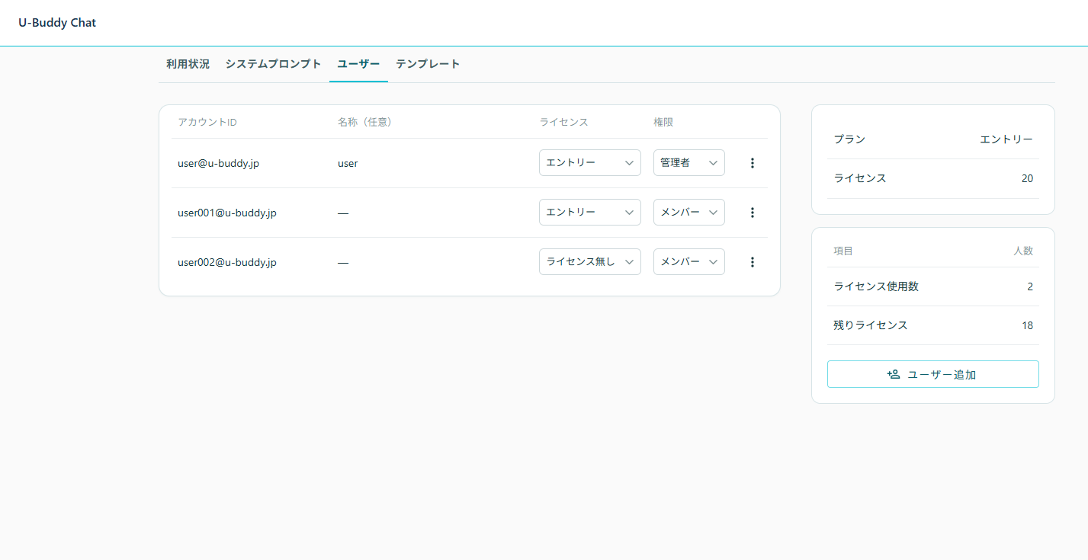1088x560 pixels.
Task: Click the 残りライセンス row label
Action: point(871,325)
